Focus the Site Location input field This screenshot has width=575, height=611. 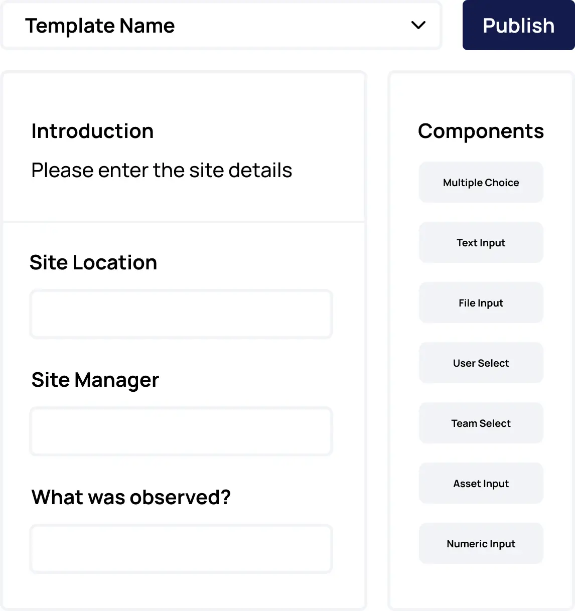tap(181, 314)
